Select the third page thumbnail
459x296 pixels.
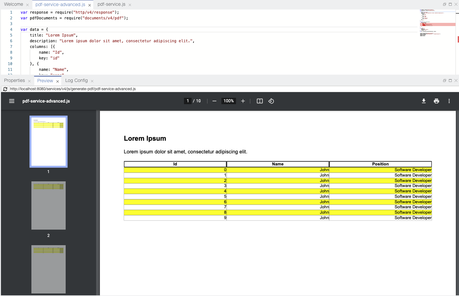49,269
